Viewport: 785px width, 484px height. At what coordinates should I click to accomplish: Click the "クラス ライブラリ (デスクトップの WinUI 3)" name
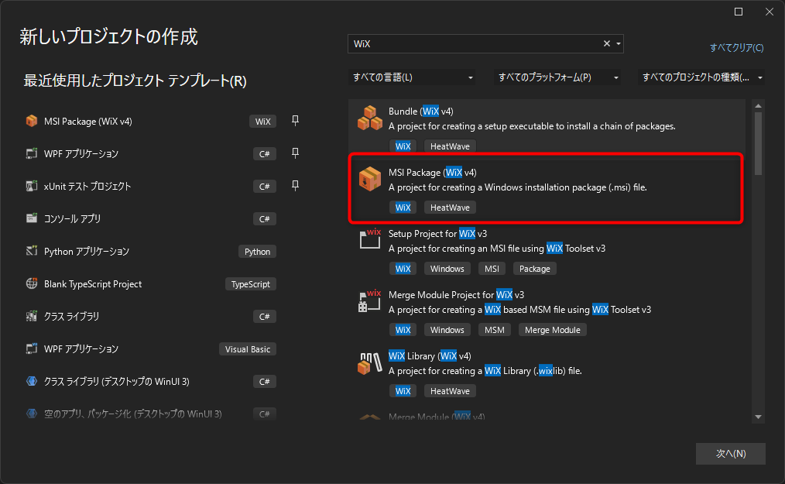(117, 382)
